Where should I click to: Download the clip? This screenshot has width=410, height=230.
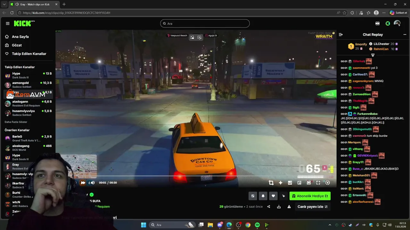click(x=279, y=207)
